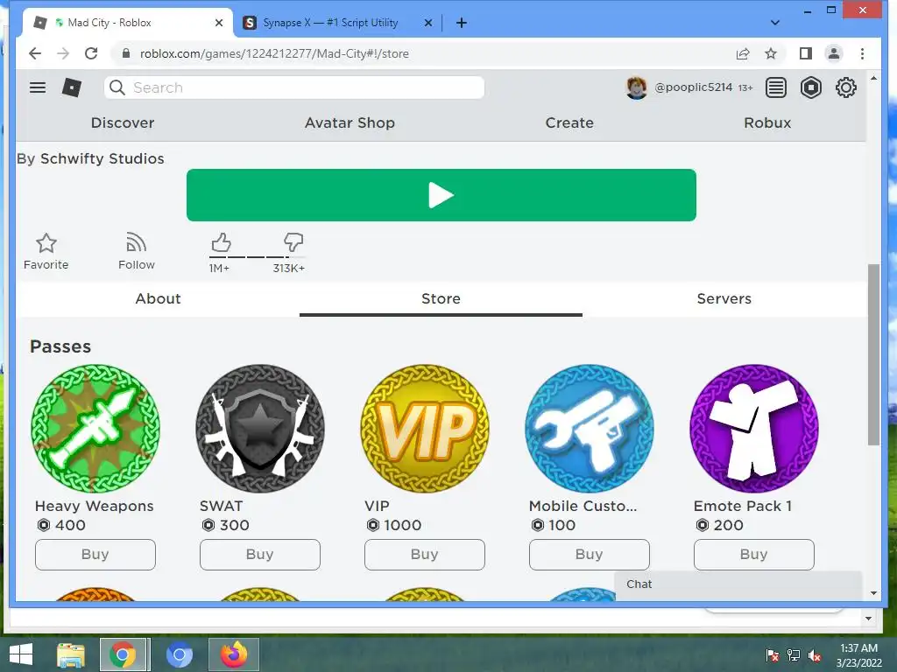Screen dimensions: 897x672
Task: Click the share page icon
Action: [743, 53]
